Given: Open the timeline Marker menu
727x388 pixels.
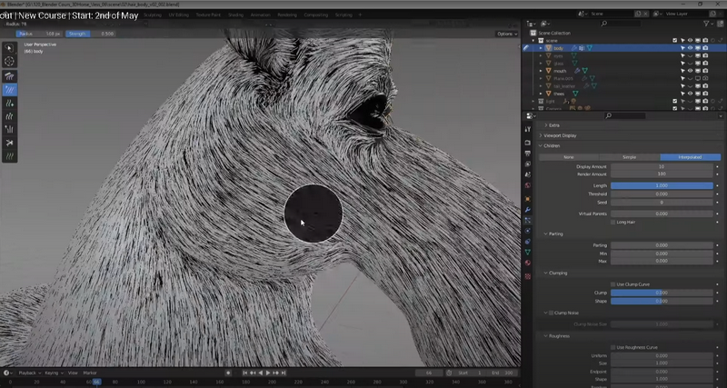Looking at the screenshot, I should tap(89, 373).
